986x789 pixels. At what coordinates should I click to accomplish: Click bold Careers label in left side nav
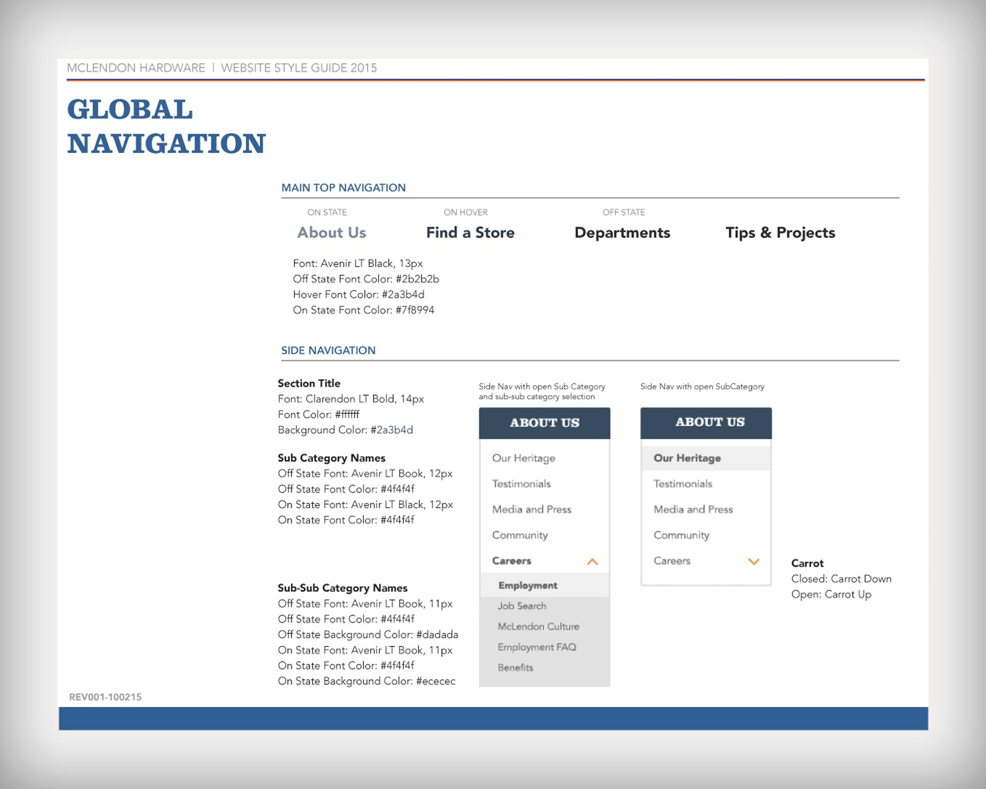511,561
